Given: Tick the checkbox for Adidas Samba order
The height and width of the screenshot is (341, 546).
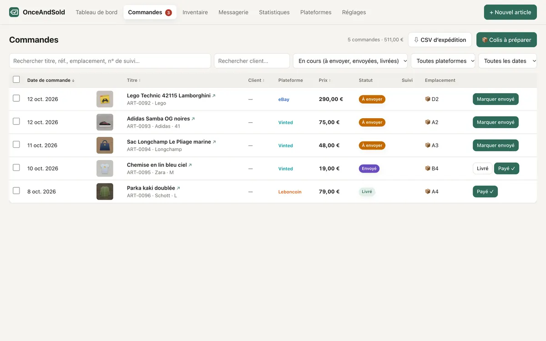Looking at the screenshot, I should tap(16, 121).
